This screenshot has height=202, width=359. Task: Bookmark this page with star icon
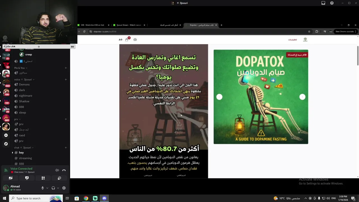coord(309,31)
